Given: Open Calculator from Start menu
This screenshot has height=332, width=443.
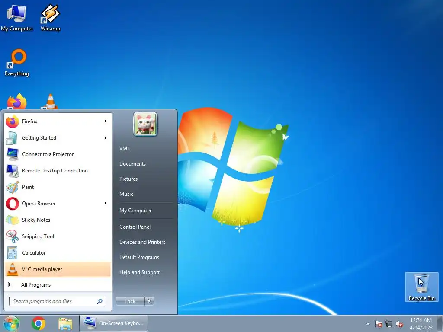Looking at the screenshot, I should pos(58,252).
